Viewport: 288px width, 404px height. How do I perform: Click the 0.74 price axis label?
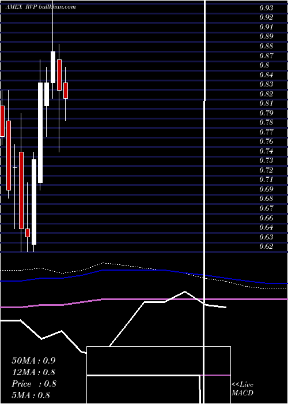266,151
